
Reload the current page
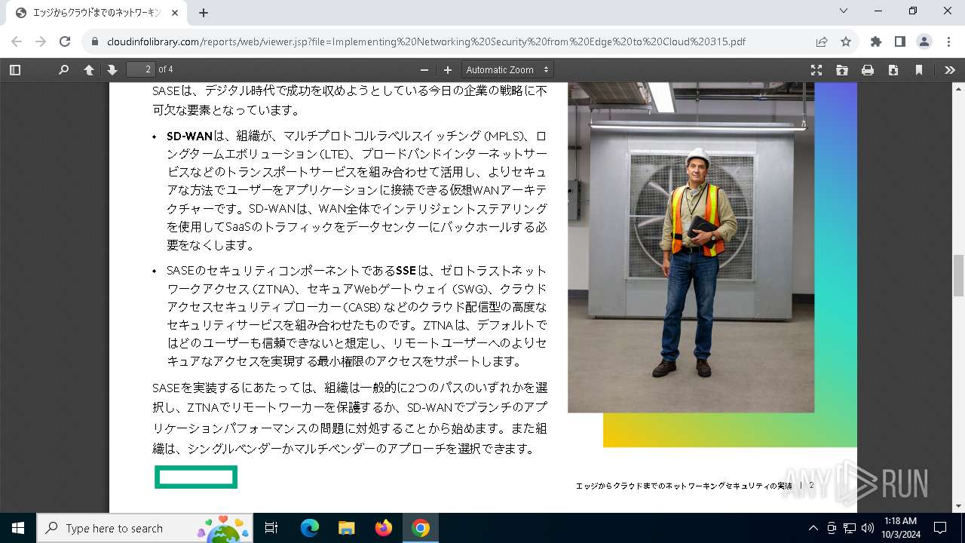point(65,41)
